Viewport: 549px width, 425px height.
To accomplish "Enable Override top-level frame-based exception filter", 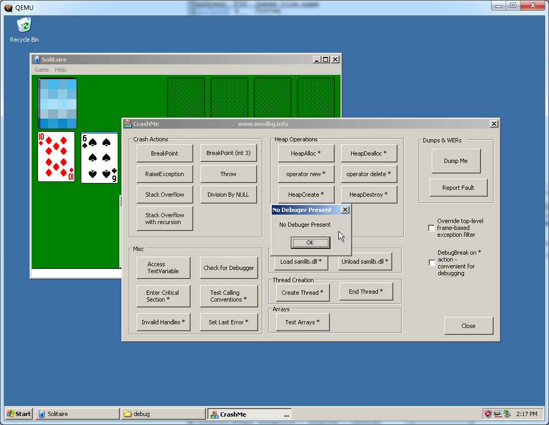I will click(x=432, y=228).
